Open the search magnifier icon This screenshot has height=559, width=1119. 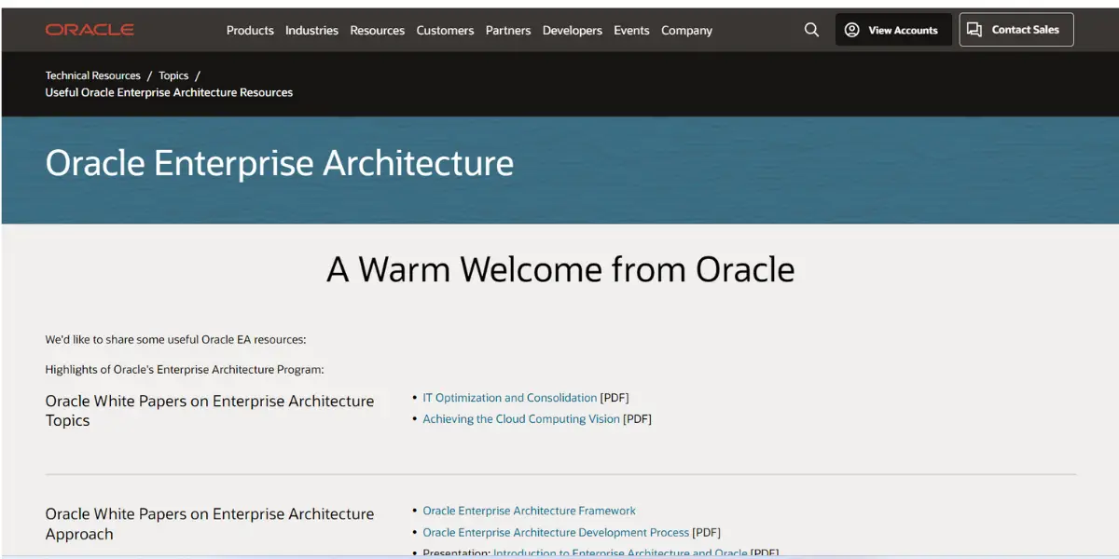[811, 30]
